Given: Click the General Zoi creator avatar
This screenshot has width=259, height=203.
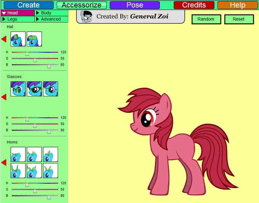Looking at the screenshot, I should [x=86, y=16].
